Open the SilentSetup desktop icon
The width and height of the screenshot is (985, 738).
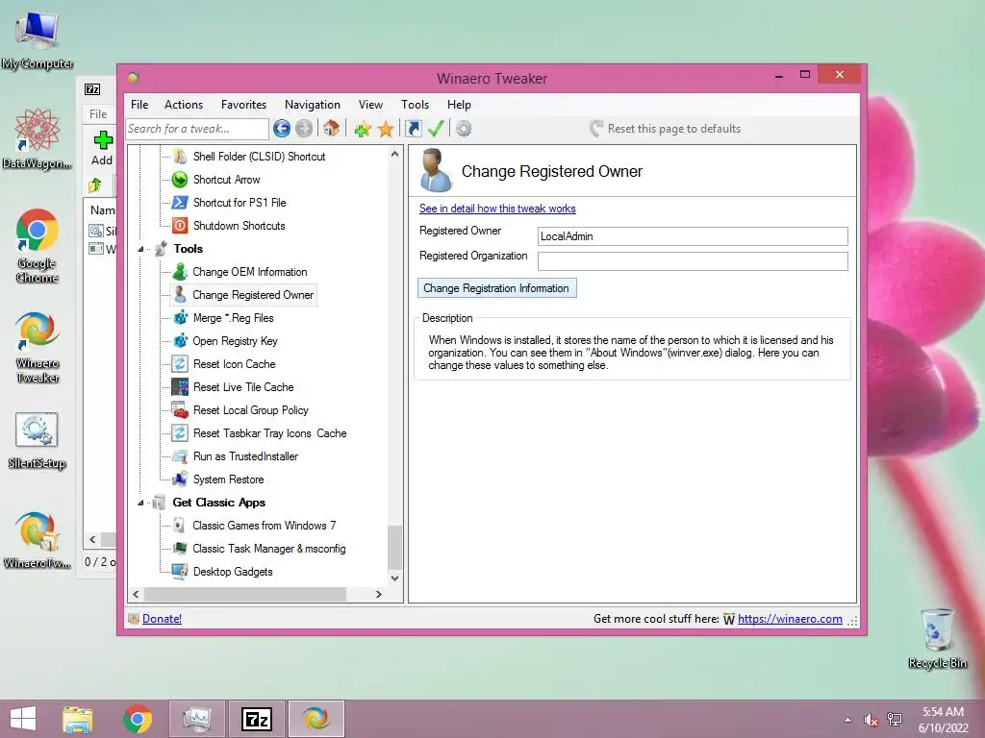point(38,441)
